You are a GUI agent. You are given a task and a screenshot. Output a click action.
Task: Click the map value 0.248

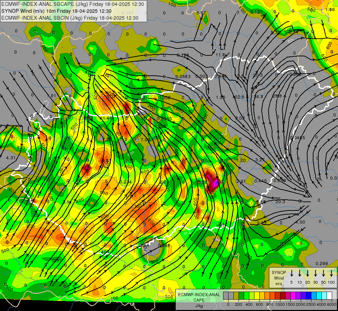(164, 245)
